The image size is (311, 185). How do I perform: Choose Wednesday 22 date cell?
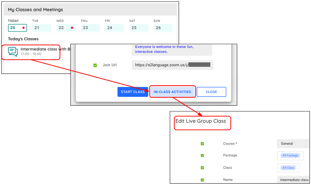coord(66,28)
